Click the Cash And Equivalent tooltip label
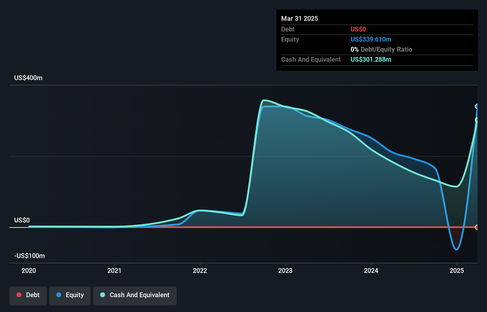The height and width of the screenshot is (312, 487). [311, 60]
